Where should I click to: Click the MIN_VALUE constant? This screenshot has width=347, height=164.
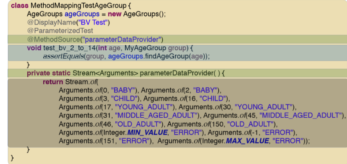coord(145,132)
